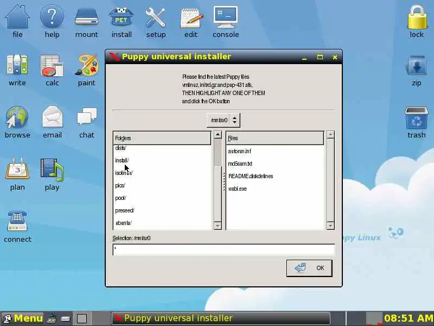The width and height of the screenshot is (434, 326).
Task: Select the Puppy universal installer taskbar entry
Action: tap(221, 318)
